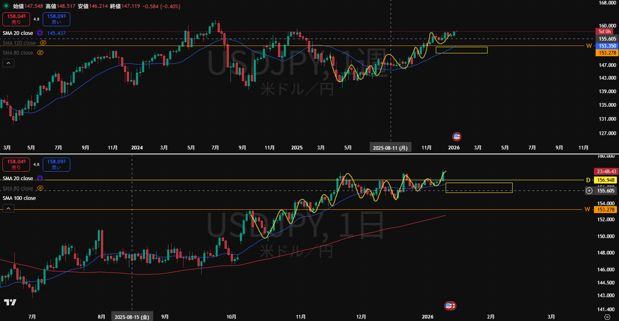Show the hidden SMA 120 indicator on weekly chart
This screenshot has width=619, height=321.
coord(43,43)
